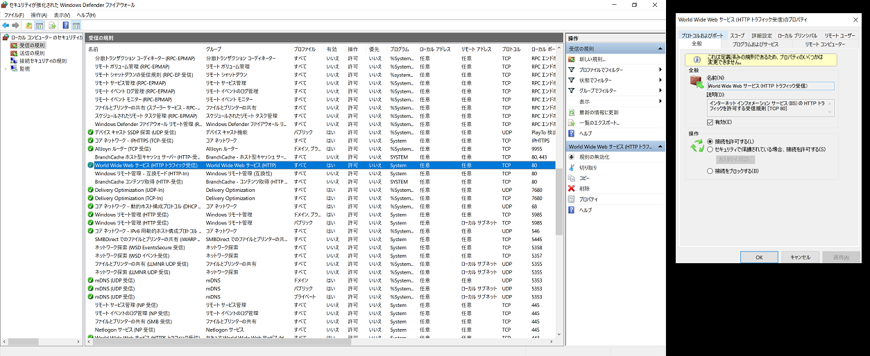Viewport: 870px width, 356px height.
Task: Click the 名前(N) text field
Action: (x=770, y=86)
